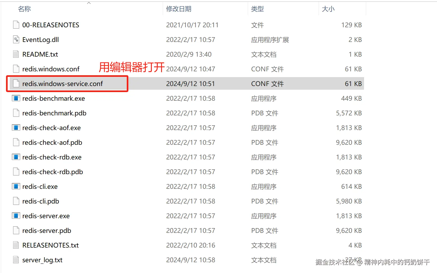The image size is (437, 273).
Task: Click the 5,572 KB size cell
Action: pos(349,113)
